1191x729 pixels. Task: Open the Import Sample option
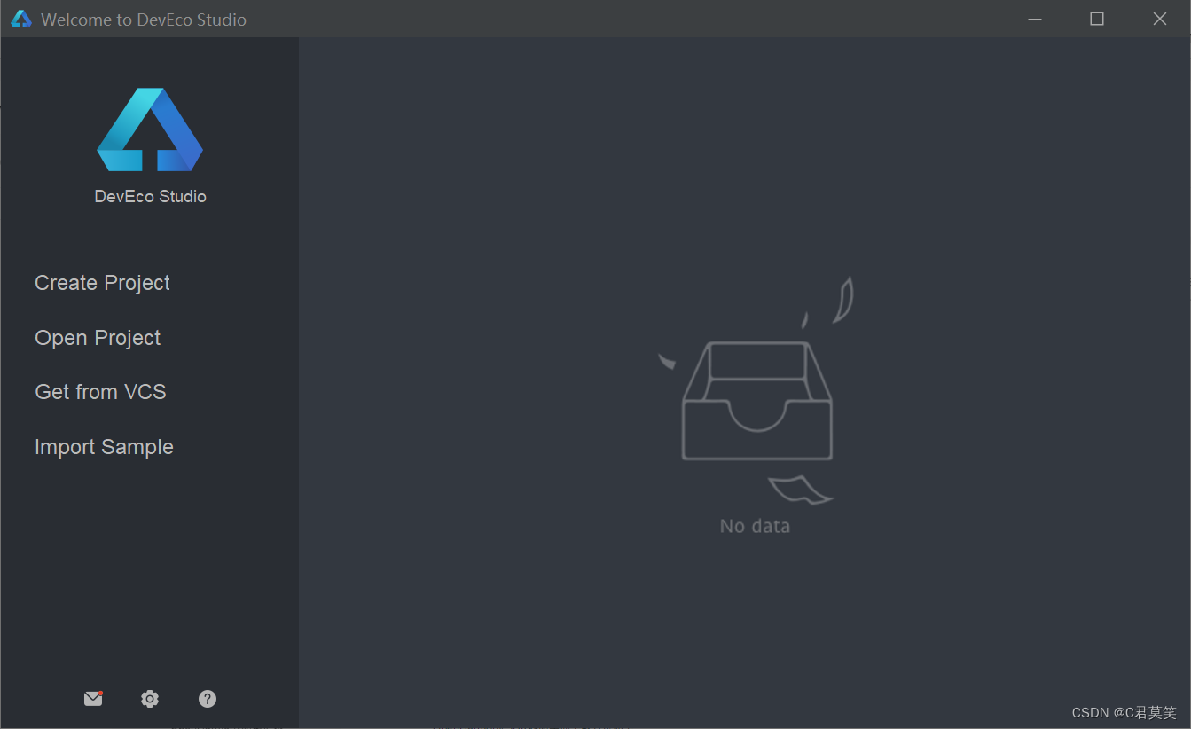(104, 447)
